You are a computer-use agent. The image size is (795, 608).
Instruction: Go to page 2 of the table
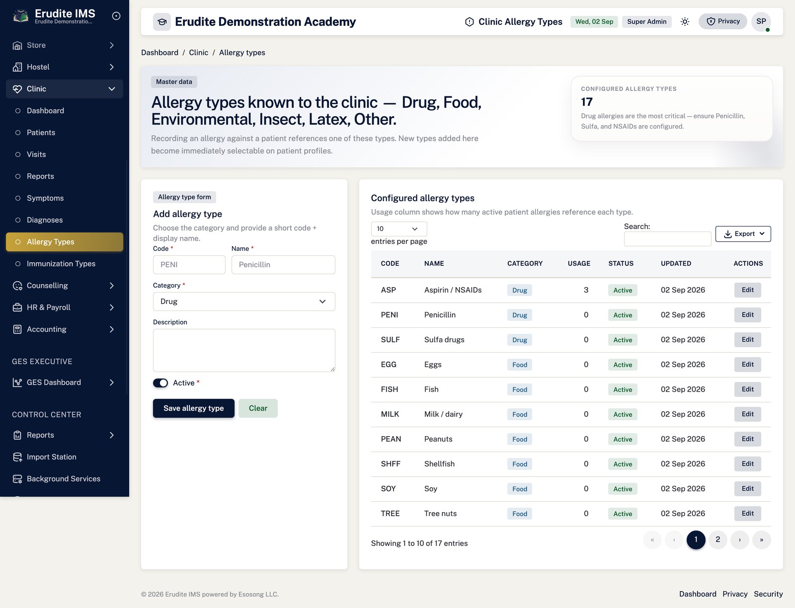pos(717,540)
